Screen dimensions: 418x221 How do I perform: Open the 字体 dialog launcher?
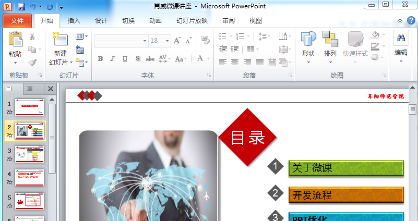(x=209, y=76)
